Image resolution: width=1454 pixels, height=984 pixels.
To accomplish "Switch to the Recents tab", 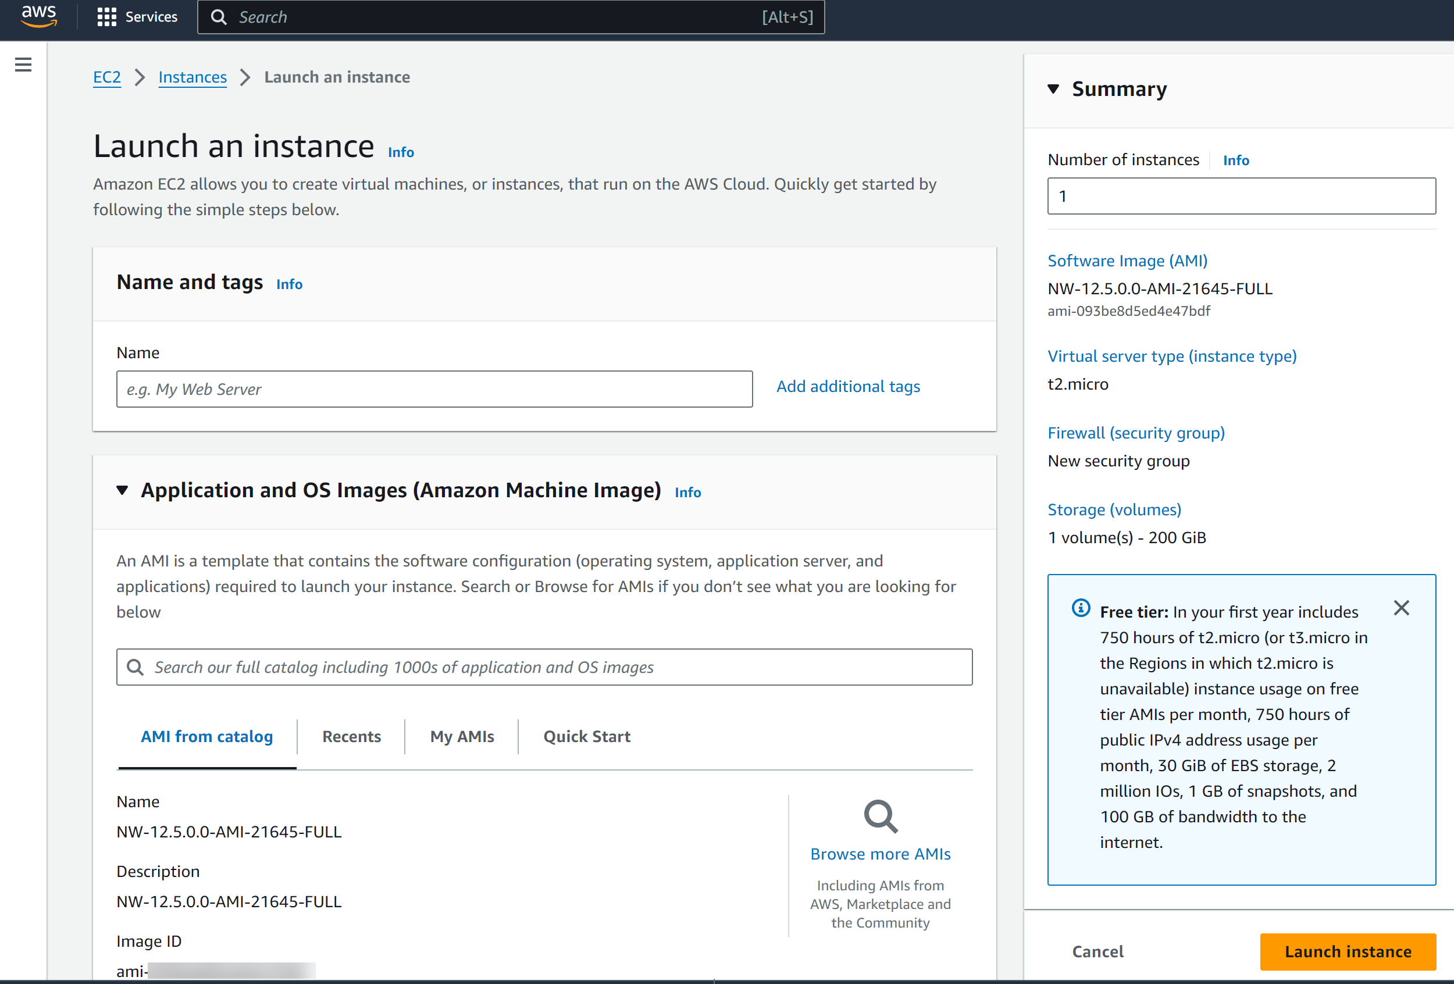I will click(x=351, y=736).
